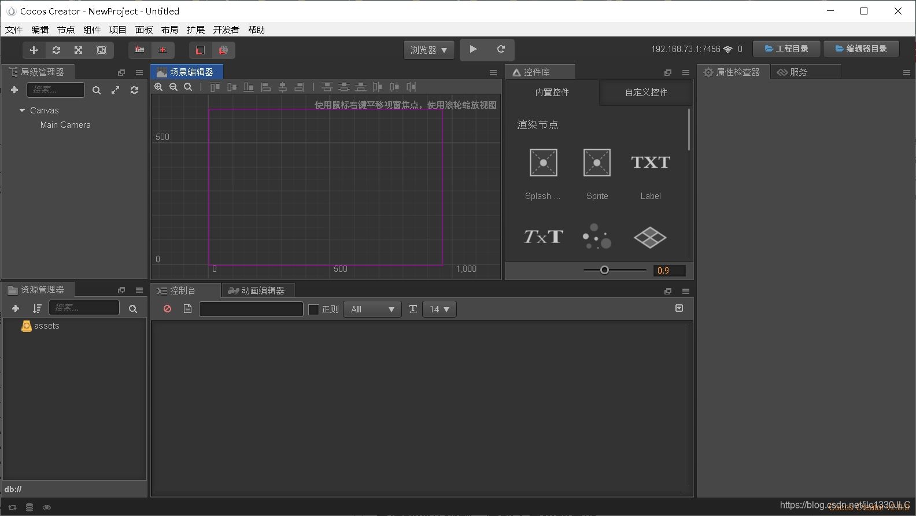Switch to the 内置控件 tab
This screenshot has width=916, height=516.
click(x=552, y=92)
